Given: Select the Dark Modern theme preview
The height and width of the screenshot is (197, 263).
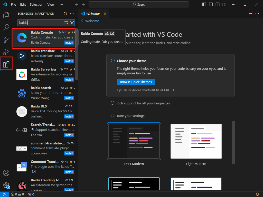Looking at the screenshot, I should click(x=134, y=141).
